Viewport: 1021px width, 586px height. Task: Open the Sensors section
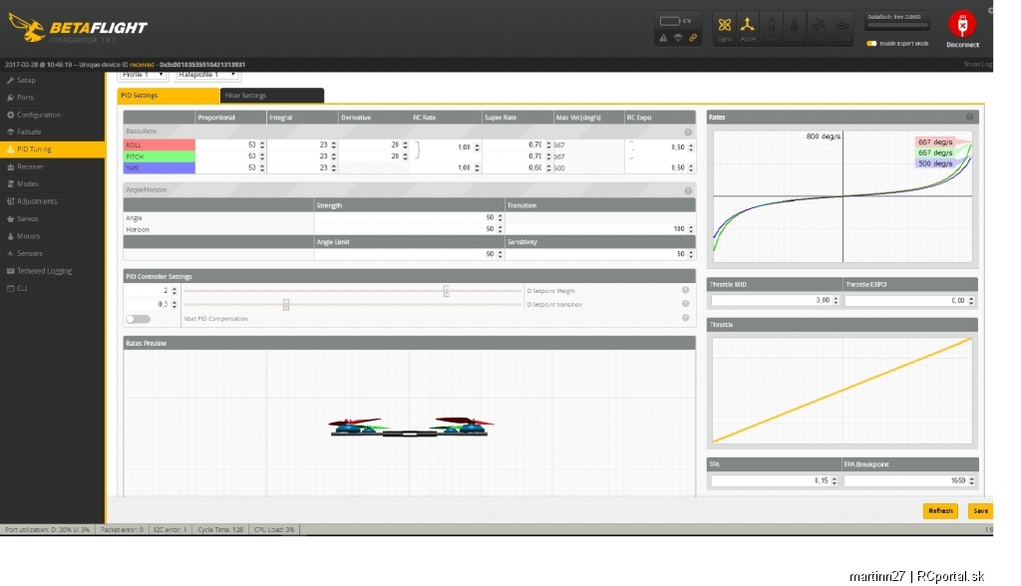point(53,253)
